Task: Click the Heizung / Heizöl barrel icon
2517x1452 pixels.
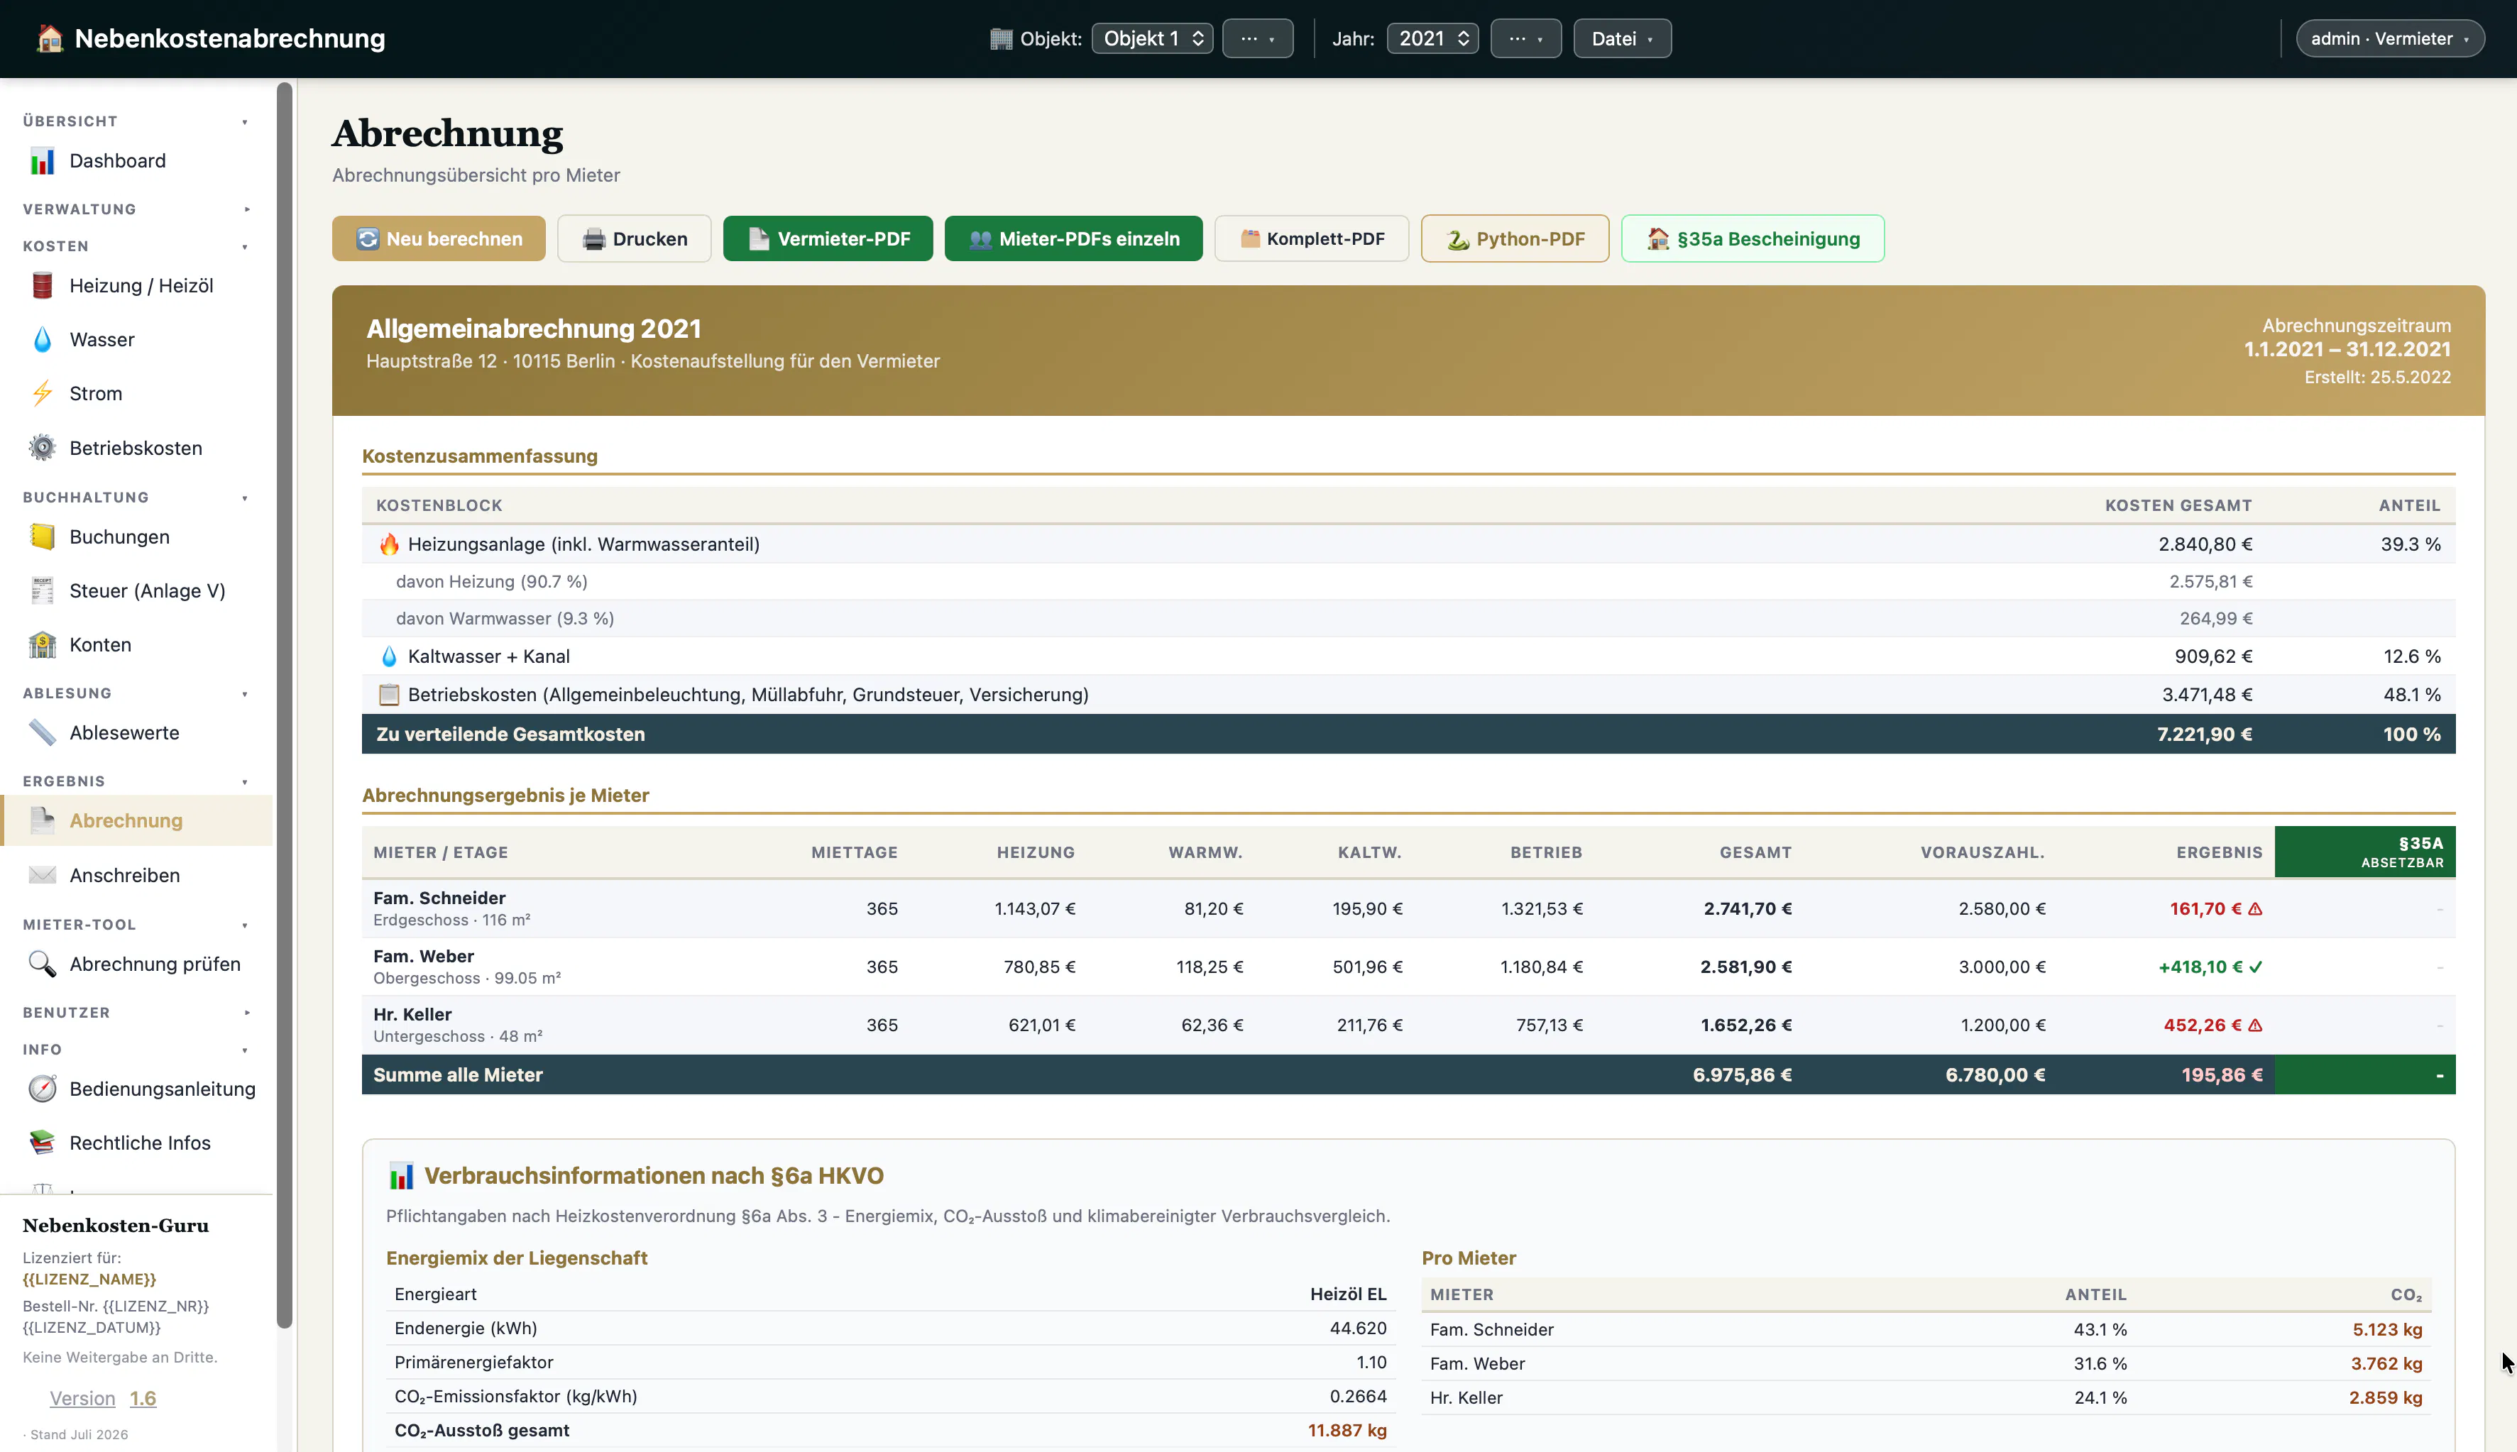Action: click(42, 286)
